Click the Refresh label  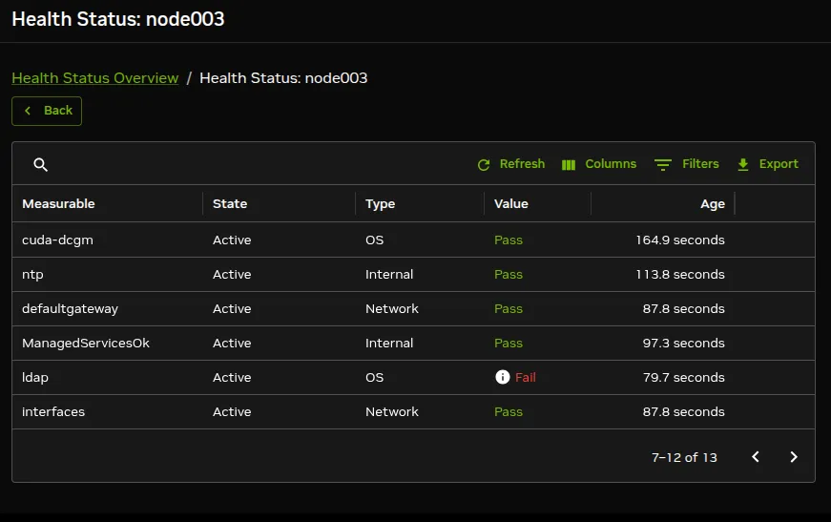[x=522, y=164]
